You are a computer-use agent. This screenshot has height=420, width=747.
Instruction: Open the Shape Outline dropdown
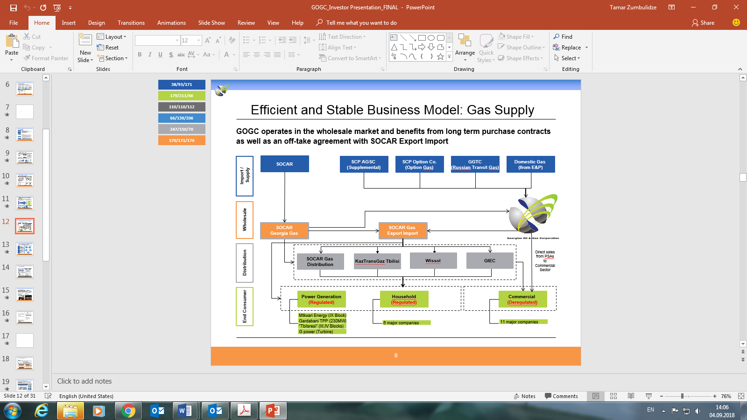pos(521,48)
